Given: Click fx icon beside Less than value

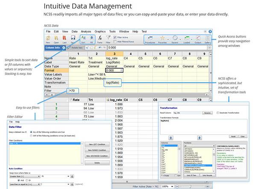Looking at the screenshot, I should [x=72, y=184].
